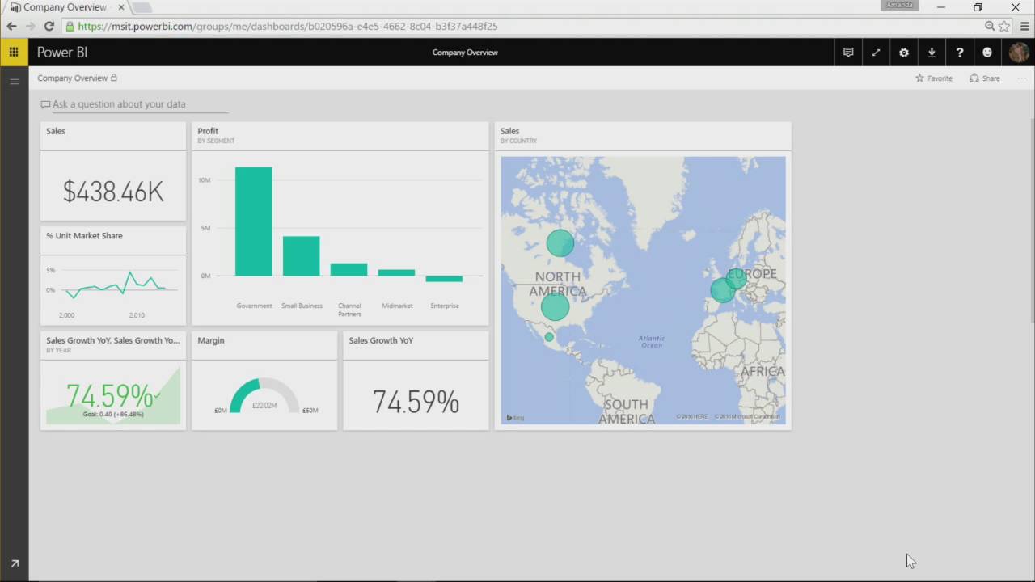
Task: Open a new browser tab
Action: (x=142, y=8)
